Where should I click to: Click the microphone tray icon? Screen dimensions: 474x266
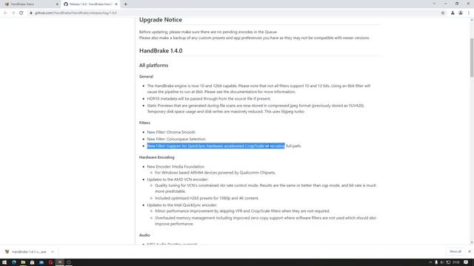coord(436,262)
